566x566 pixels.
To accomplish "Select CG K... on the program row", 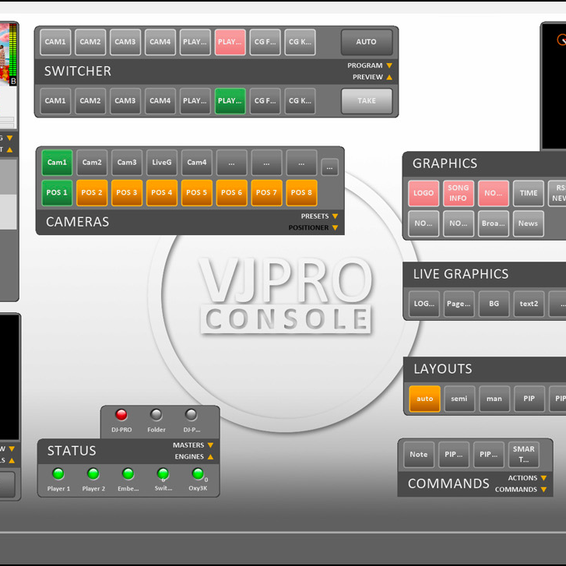I will point(300,42).
